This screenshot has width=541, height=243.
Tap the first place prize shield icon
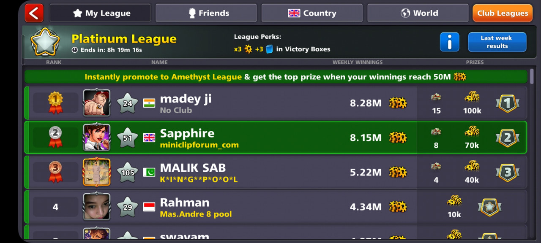coord(508,103)
